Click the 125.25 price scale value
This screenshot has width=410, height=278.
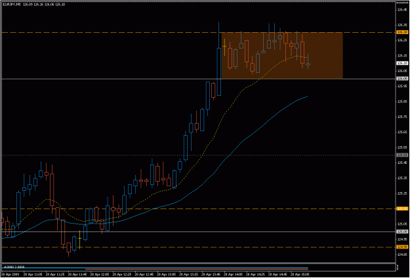point(403,193)
